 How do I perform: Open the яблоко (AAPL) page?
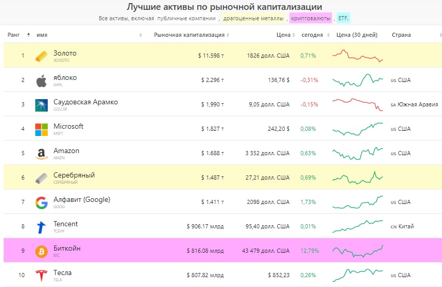65,77
